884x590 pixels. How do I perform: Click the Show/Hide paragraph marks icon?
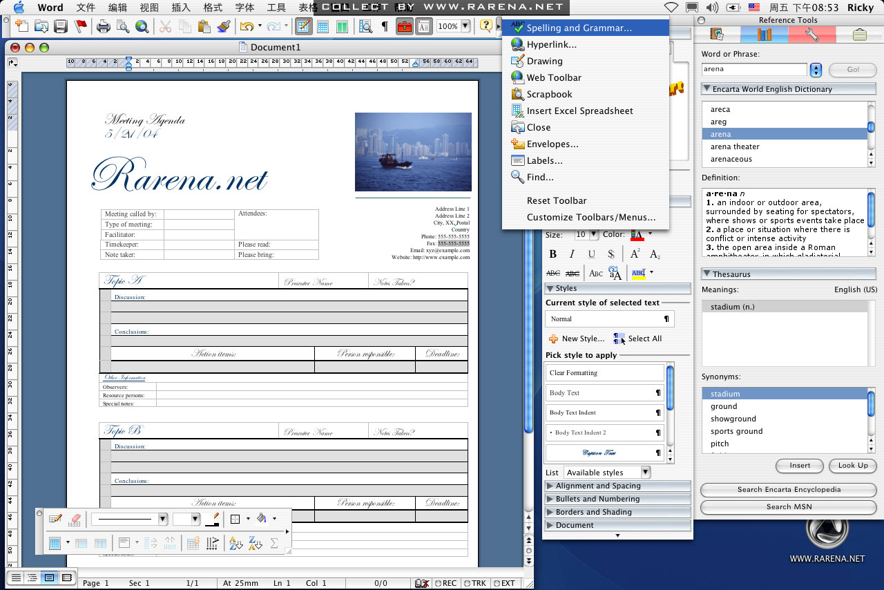385,27
